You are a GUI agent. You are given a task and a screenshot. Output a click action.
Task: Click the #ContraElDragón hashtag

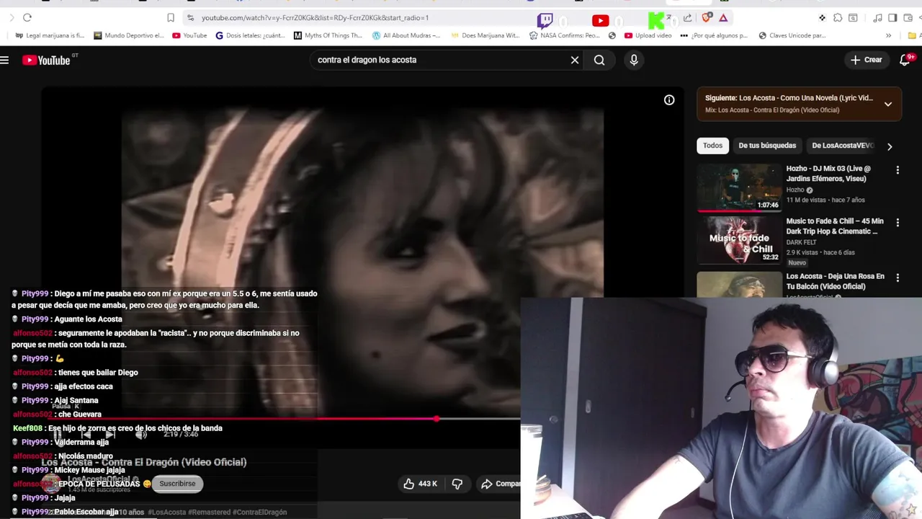tap(260, 512)
